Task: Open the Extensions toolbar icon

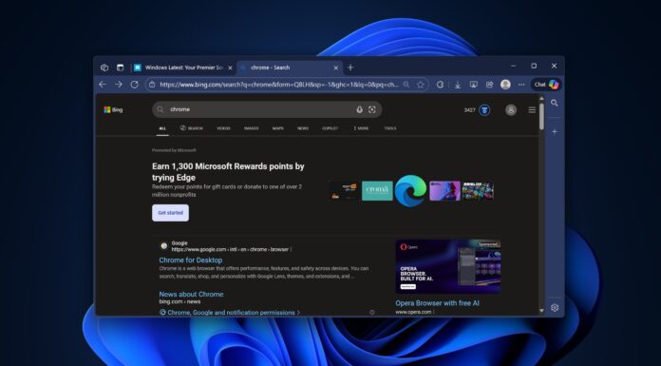Action: pos(440,85)
